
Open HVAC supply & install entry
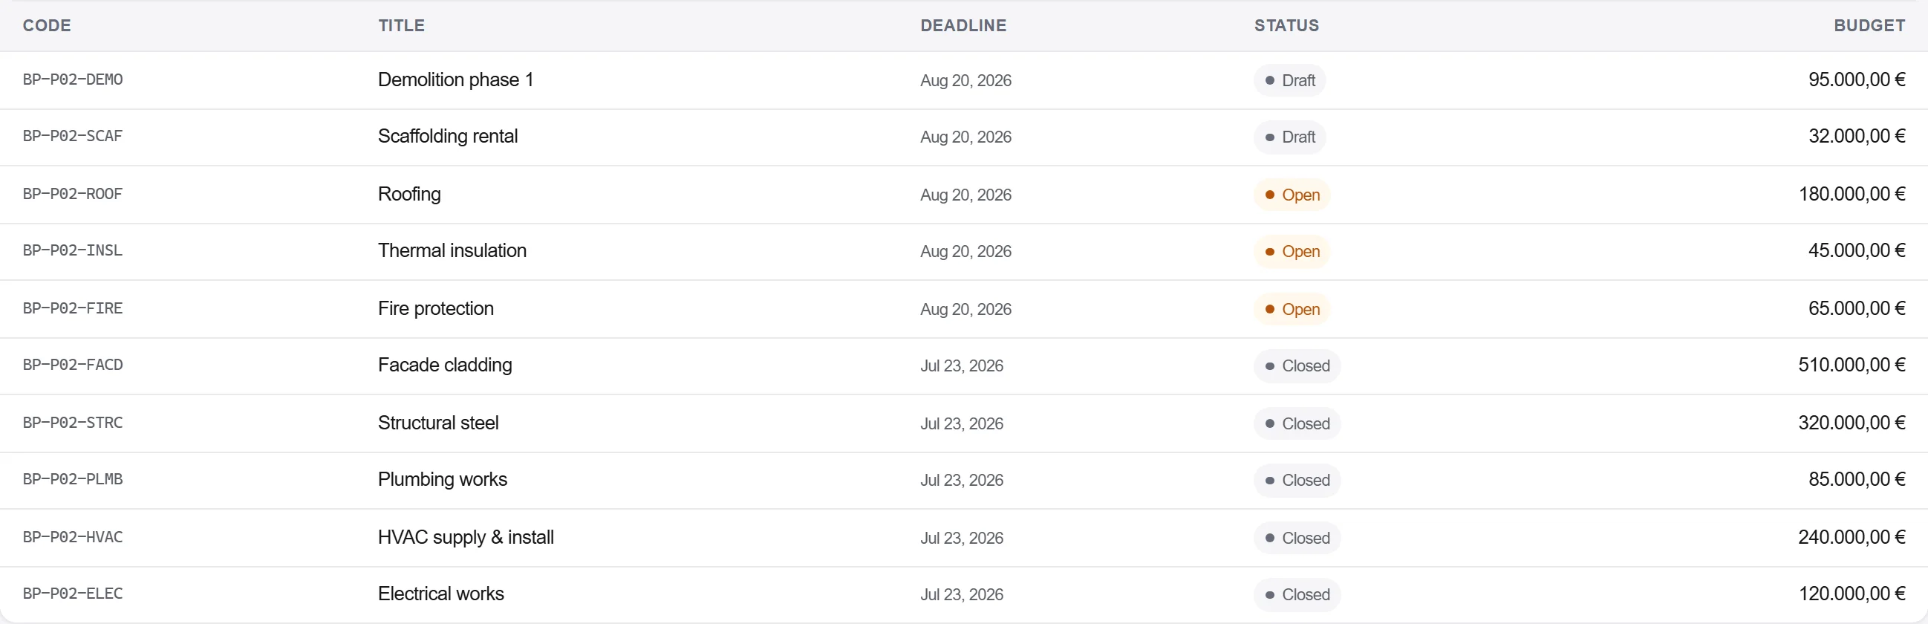(964, 538)
